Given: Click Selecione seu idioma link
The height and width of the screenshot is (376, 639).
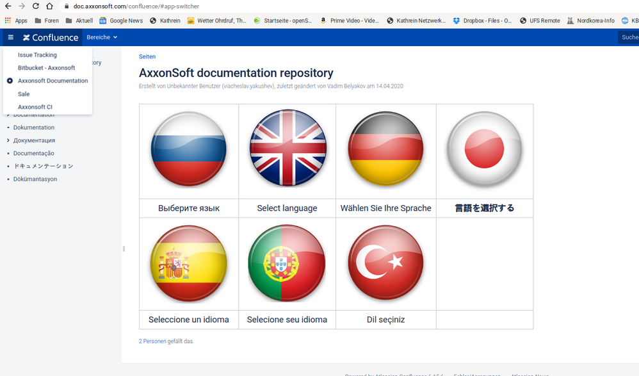Looking at the screenshot, I should (287, 320).
